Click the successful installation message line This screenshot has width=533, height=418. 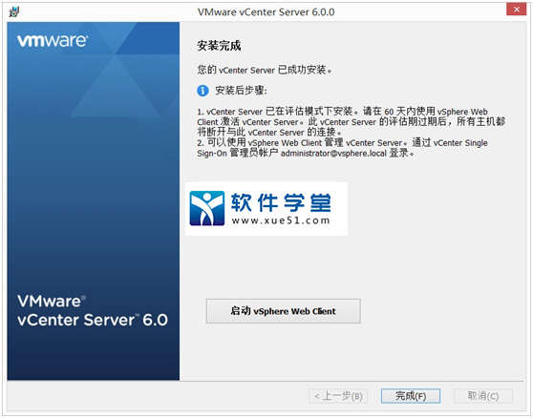pos(265,70)
